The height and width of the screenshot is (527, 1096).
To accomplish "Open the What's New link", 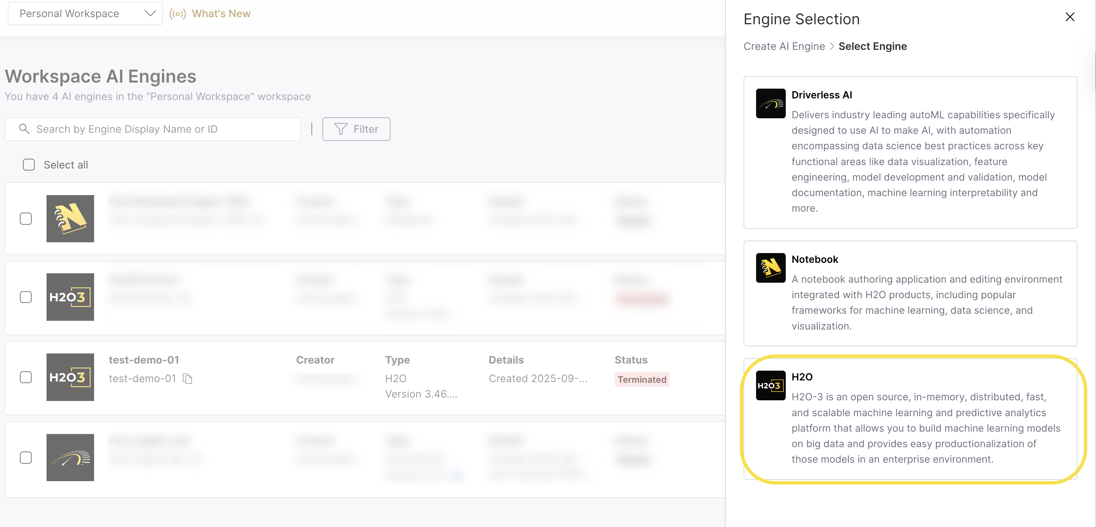I will [x=221, y=13].
